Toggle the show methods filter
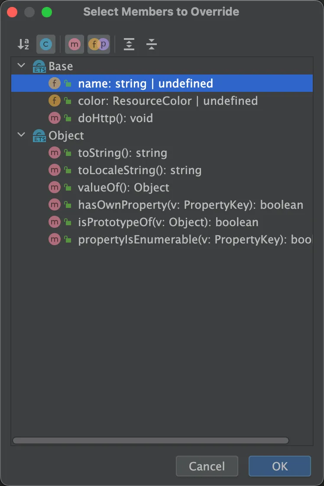The height and width of the screenshot is (486, 324). pyautogui.click(x=75, y=44)
